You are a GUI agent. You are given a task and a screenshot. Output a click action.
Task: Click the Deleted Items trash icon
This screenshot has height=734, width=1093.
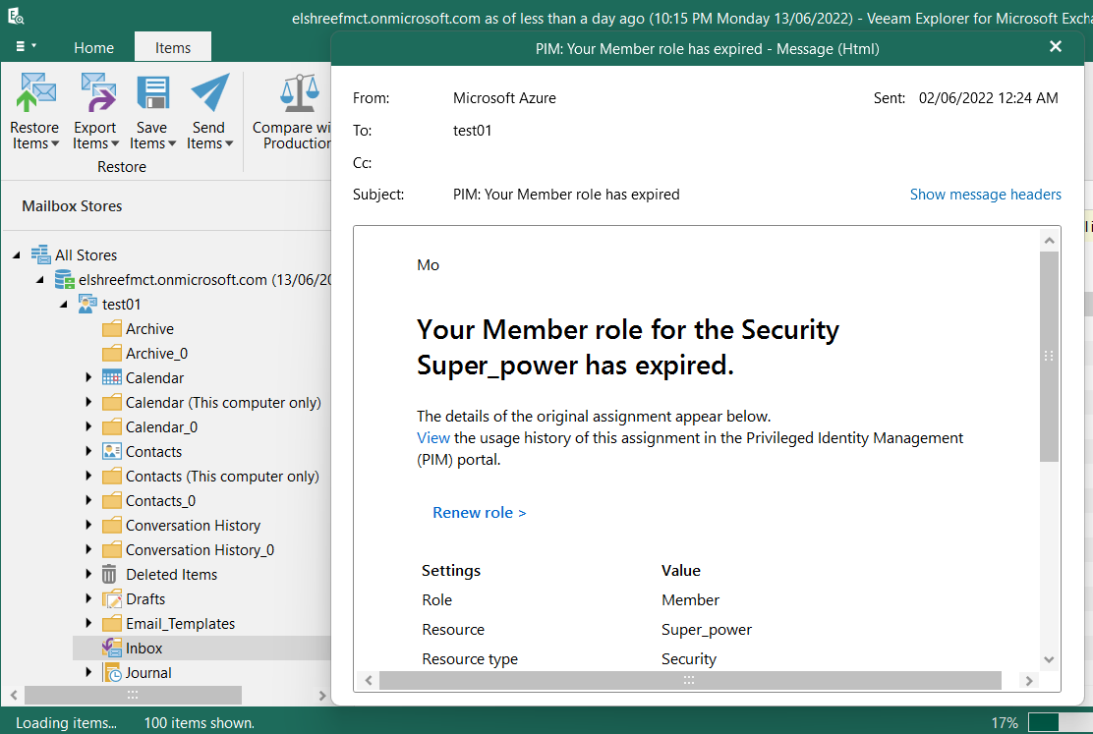[x=109, y=575]
